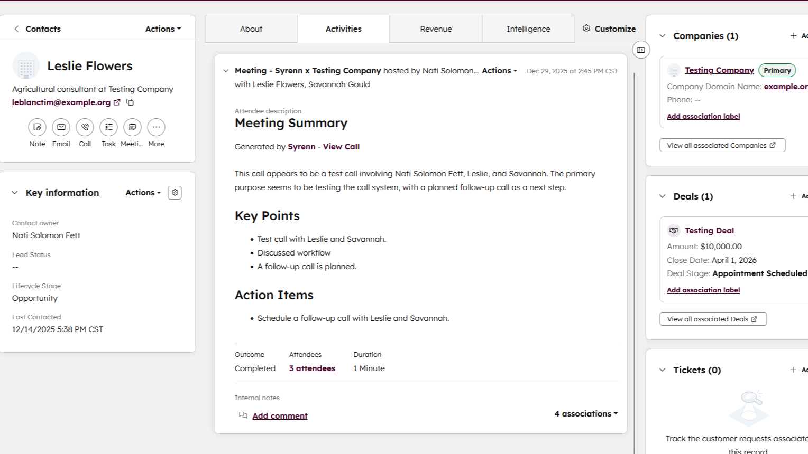Open the Email compose icon
The image size is (808, 454).
click(61, 127)
